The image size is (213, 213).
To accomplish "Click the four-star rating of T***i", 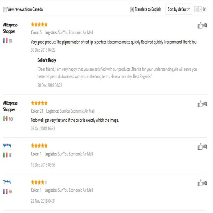I will pos(39,182).
